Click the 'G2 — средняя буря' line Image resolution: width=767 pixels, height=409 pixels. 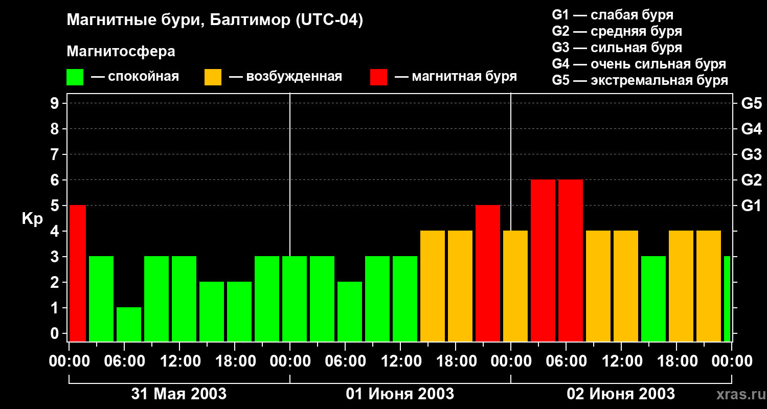click(617, 31)
